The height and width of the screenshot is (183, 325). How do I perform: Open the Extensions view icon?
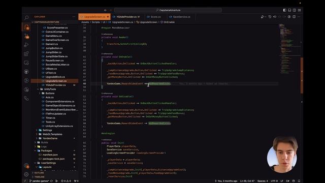[26, 54]
